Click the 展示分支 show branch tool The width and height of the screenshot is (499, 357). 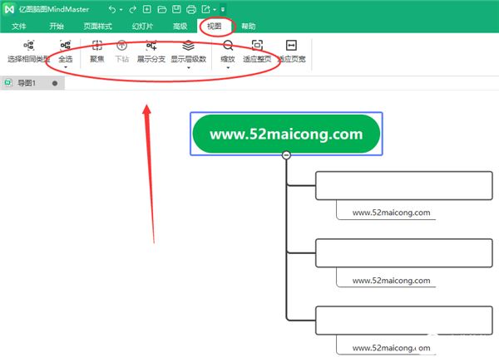pos(151,51)
